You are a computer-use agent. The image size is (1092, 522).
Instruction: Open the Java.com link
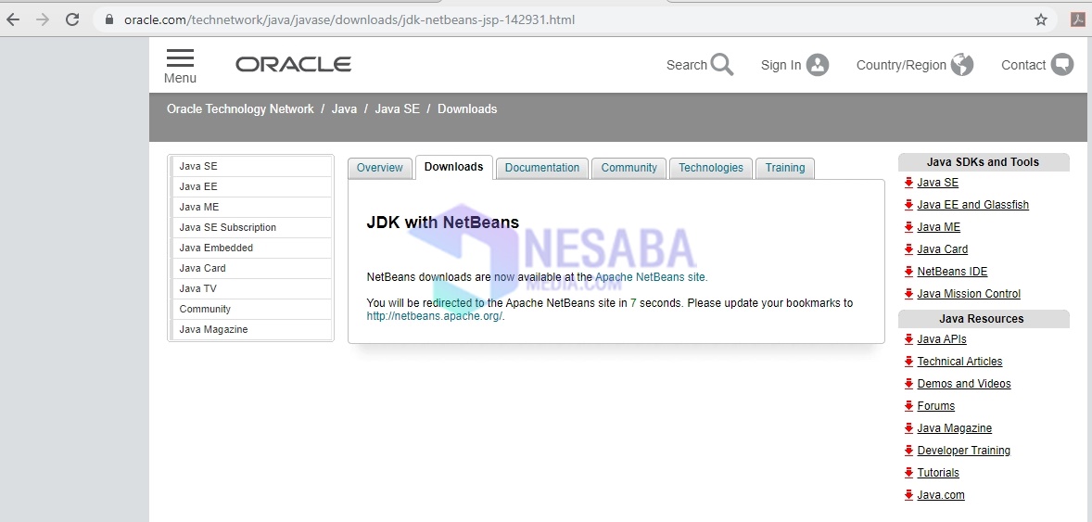[x=941, y=495]
